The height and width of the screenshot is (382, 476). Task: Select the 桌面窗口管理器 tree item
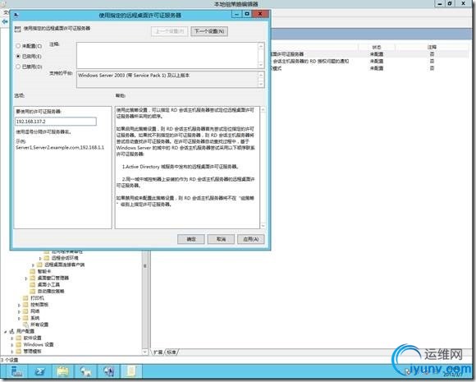[x=53, y=278]
